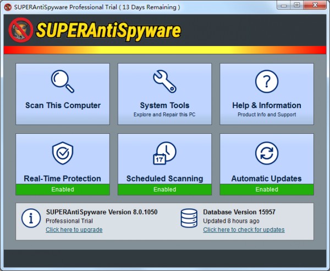Click the Professional Trial text
This screenshot has width=330, height=271.
point(69,221)
